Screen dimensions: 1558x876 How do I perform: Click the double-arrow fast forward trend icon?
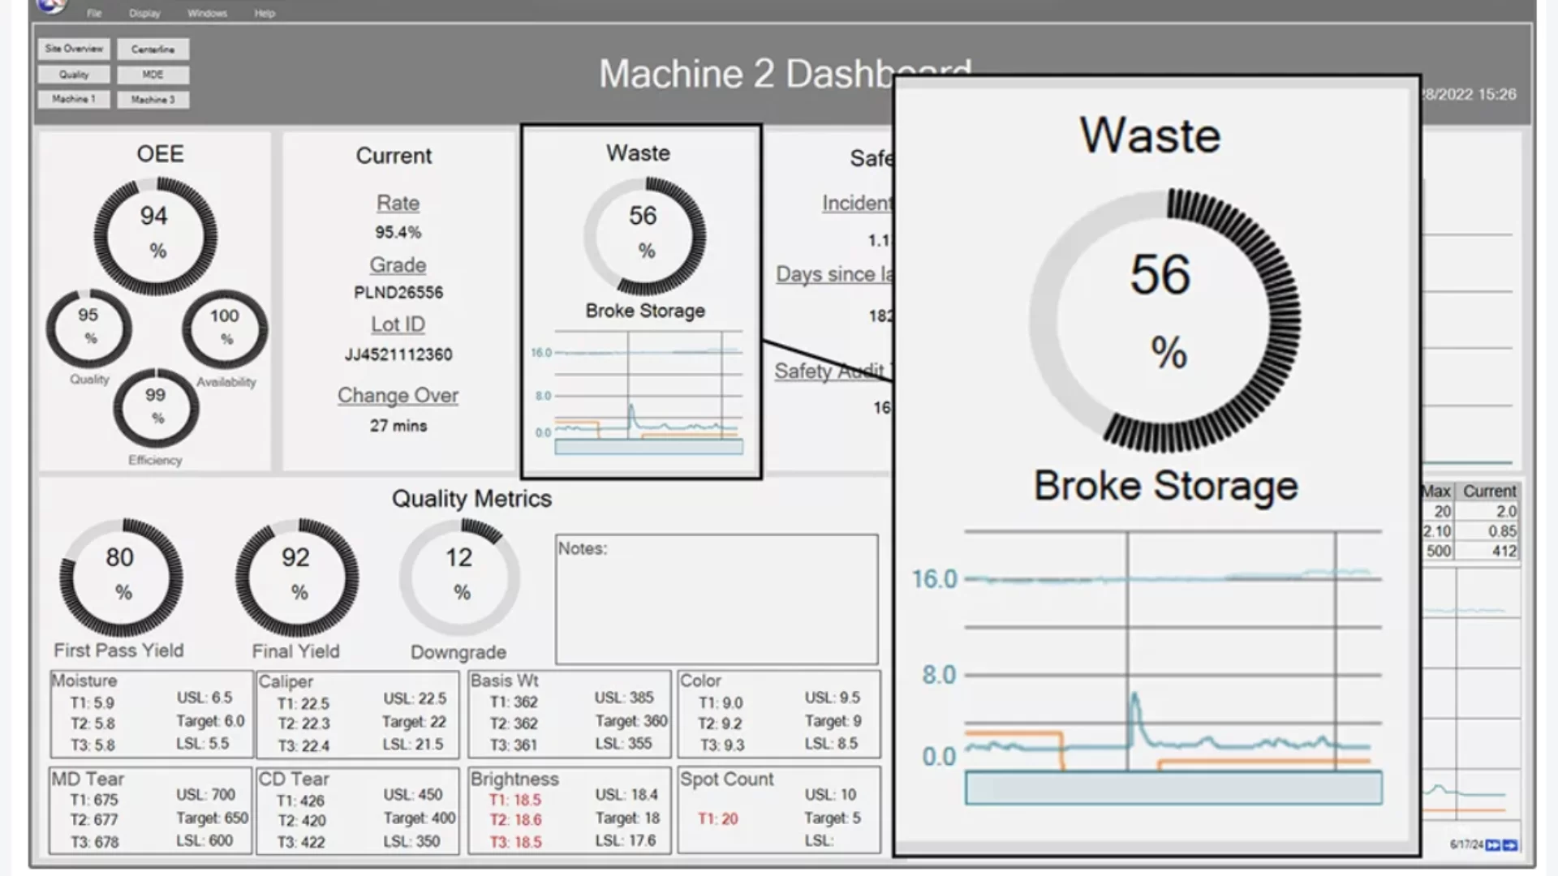click(1492, 845)
